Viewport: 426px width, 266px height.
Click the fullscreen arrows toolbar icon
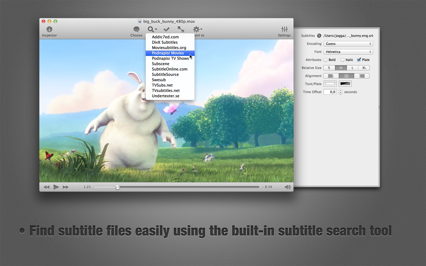click(181, 29)
